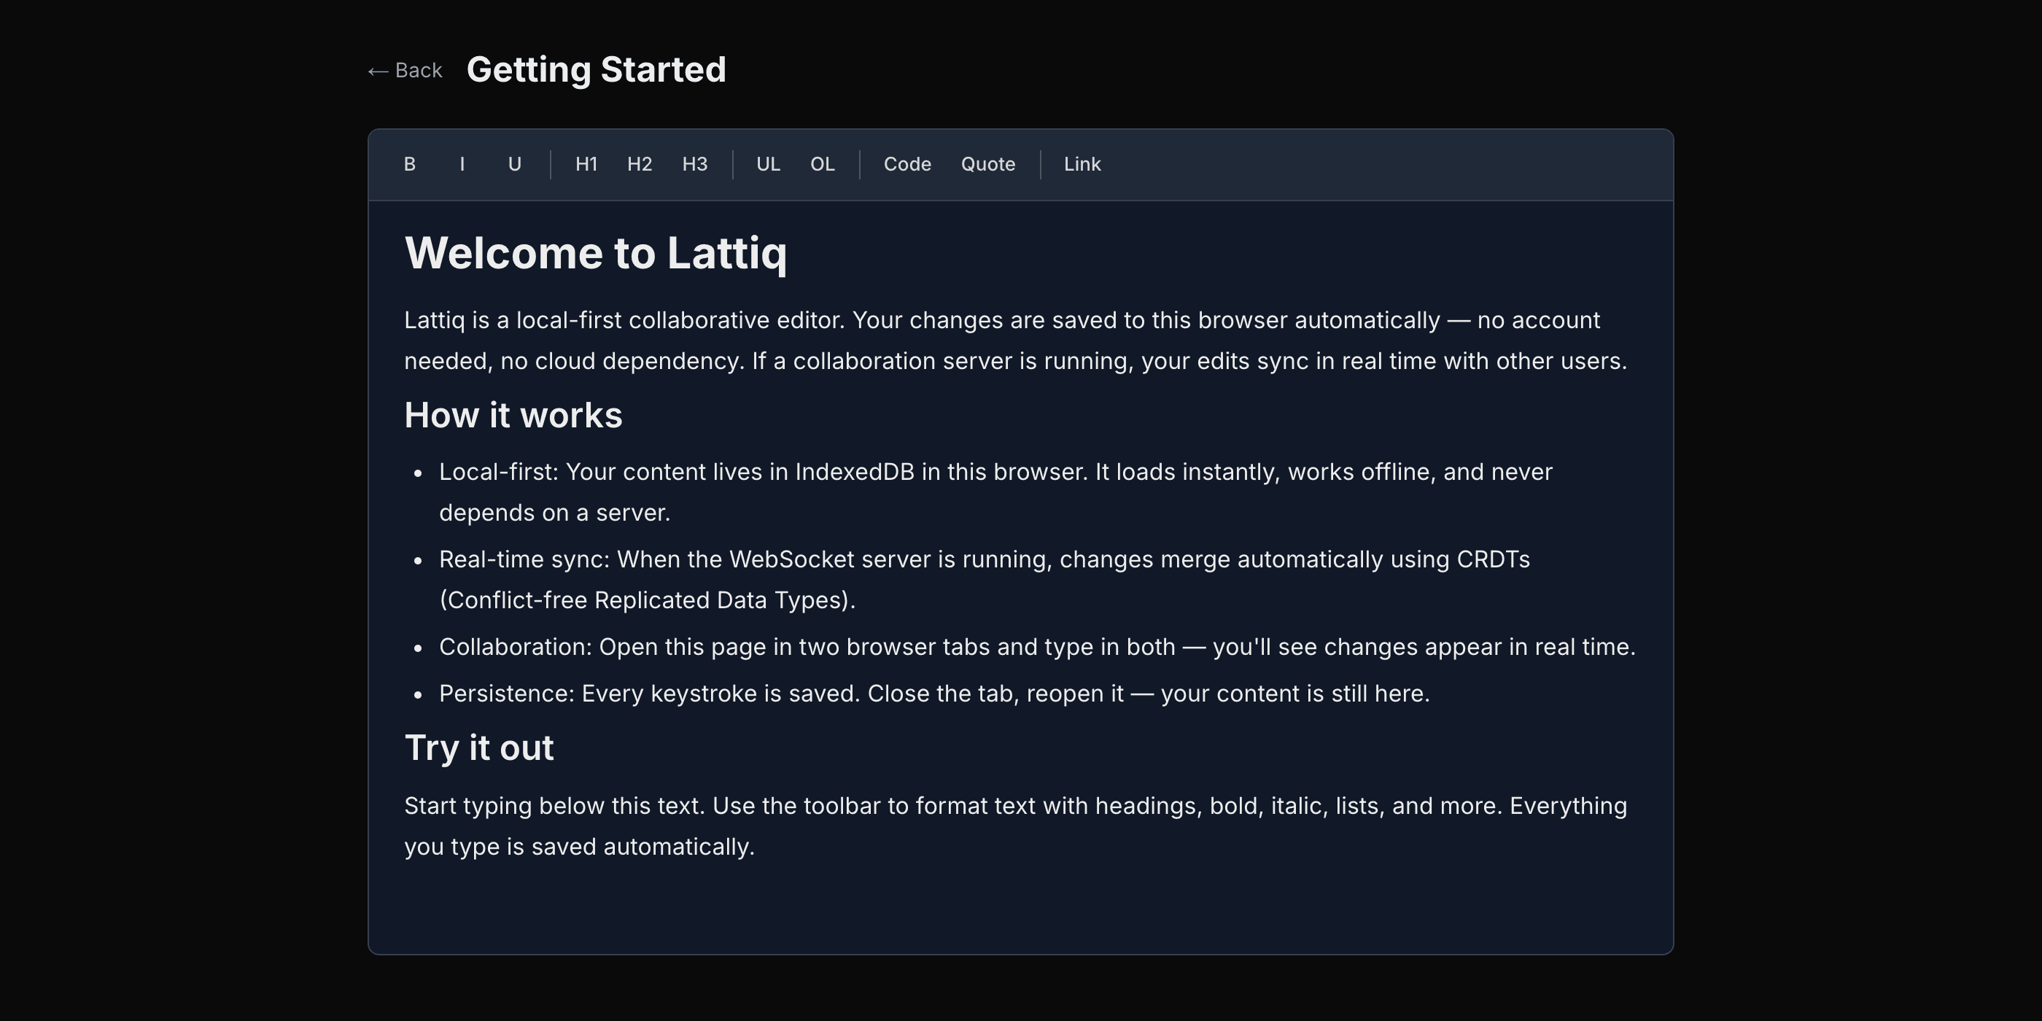Apply Heading 1 style from the toolbar

tap(586, 164)
